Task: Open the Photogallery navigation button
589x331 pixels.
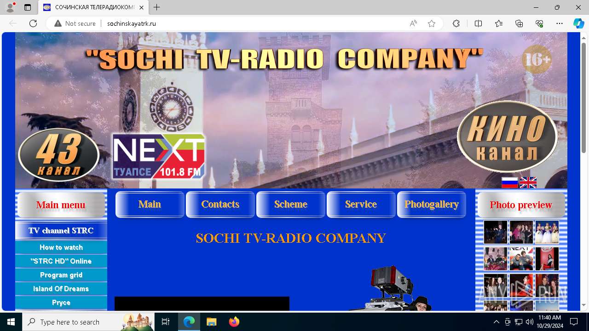Action: tap(432, 204)
